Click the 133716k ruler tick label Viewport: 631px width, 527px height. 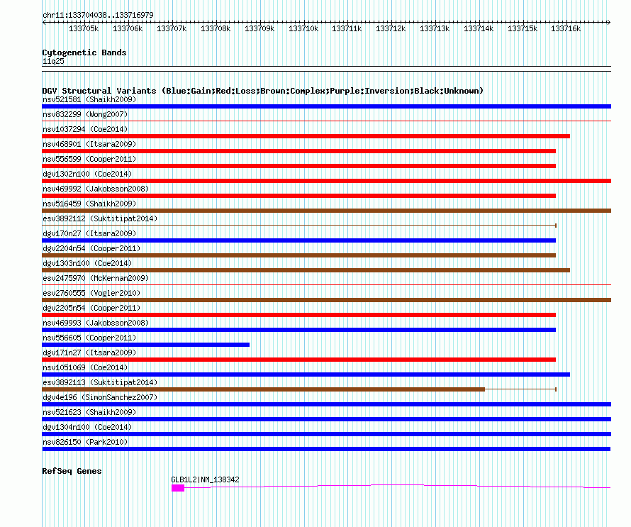tap(566, 28)
